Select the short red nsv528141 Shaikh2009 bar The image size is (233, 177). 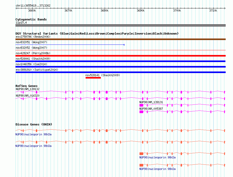pos(93,78)
